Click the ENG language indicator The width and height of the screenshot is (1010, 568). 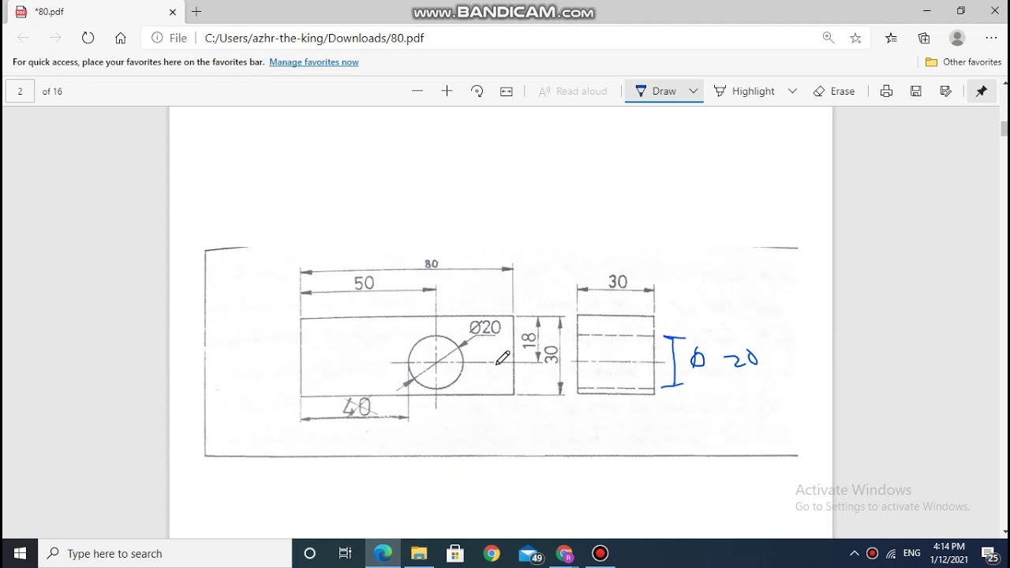912,553
